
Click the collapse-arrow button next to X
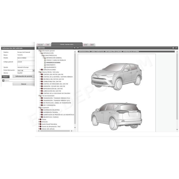click(x=78, y=48)
